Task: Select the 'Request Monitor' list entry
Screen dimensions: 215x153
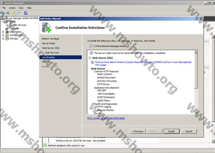Action: [x=106, y=110]
